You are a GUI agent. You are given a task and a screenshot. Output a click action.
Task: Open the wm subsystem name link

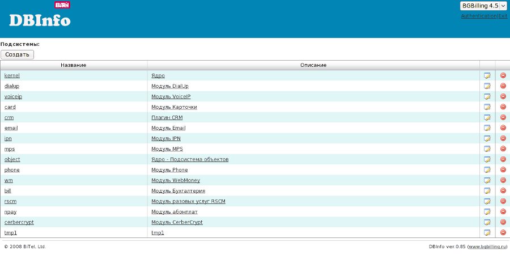tap(8, 180)
